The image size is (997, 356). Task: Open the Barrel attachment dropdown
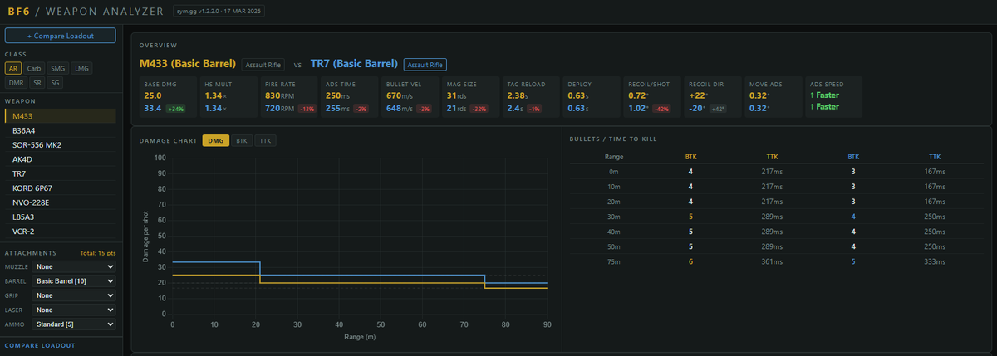point(74,281)
